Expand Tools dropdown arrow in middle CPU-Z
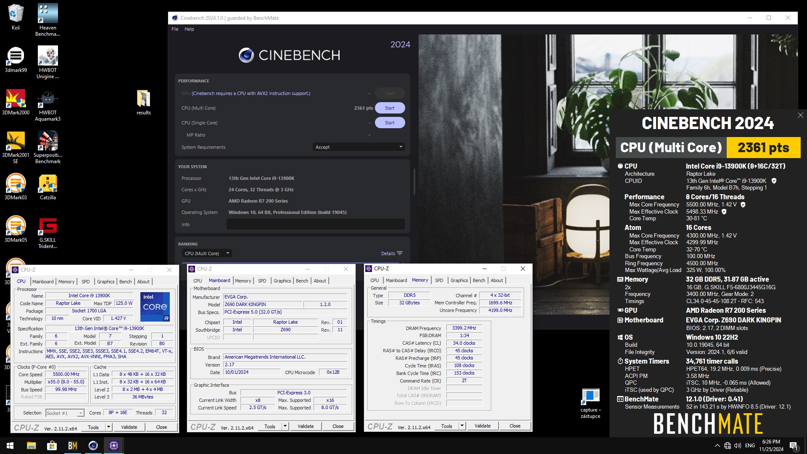The width and height of the screenshot is (807, 454). 285,426
